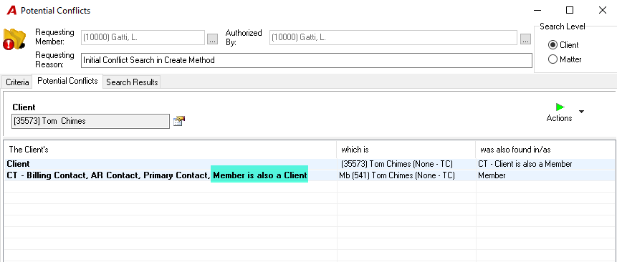Screen dimensions: 617x262
Task: Open the Actions dropdown arrow
Action: coord(581,112)
